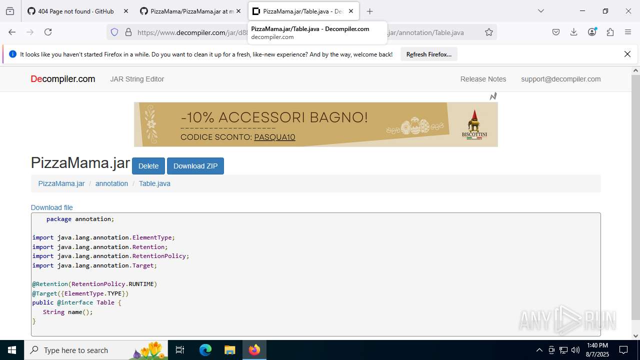
Task: Save page to Pocket
Action: 556,32
